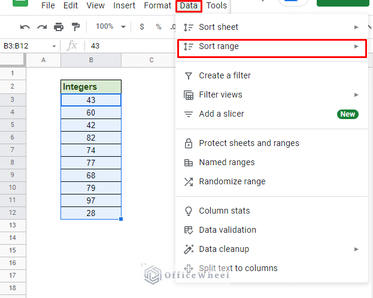
Task: Click the cell containing 97
Action: point(91,200)
